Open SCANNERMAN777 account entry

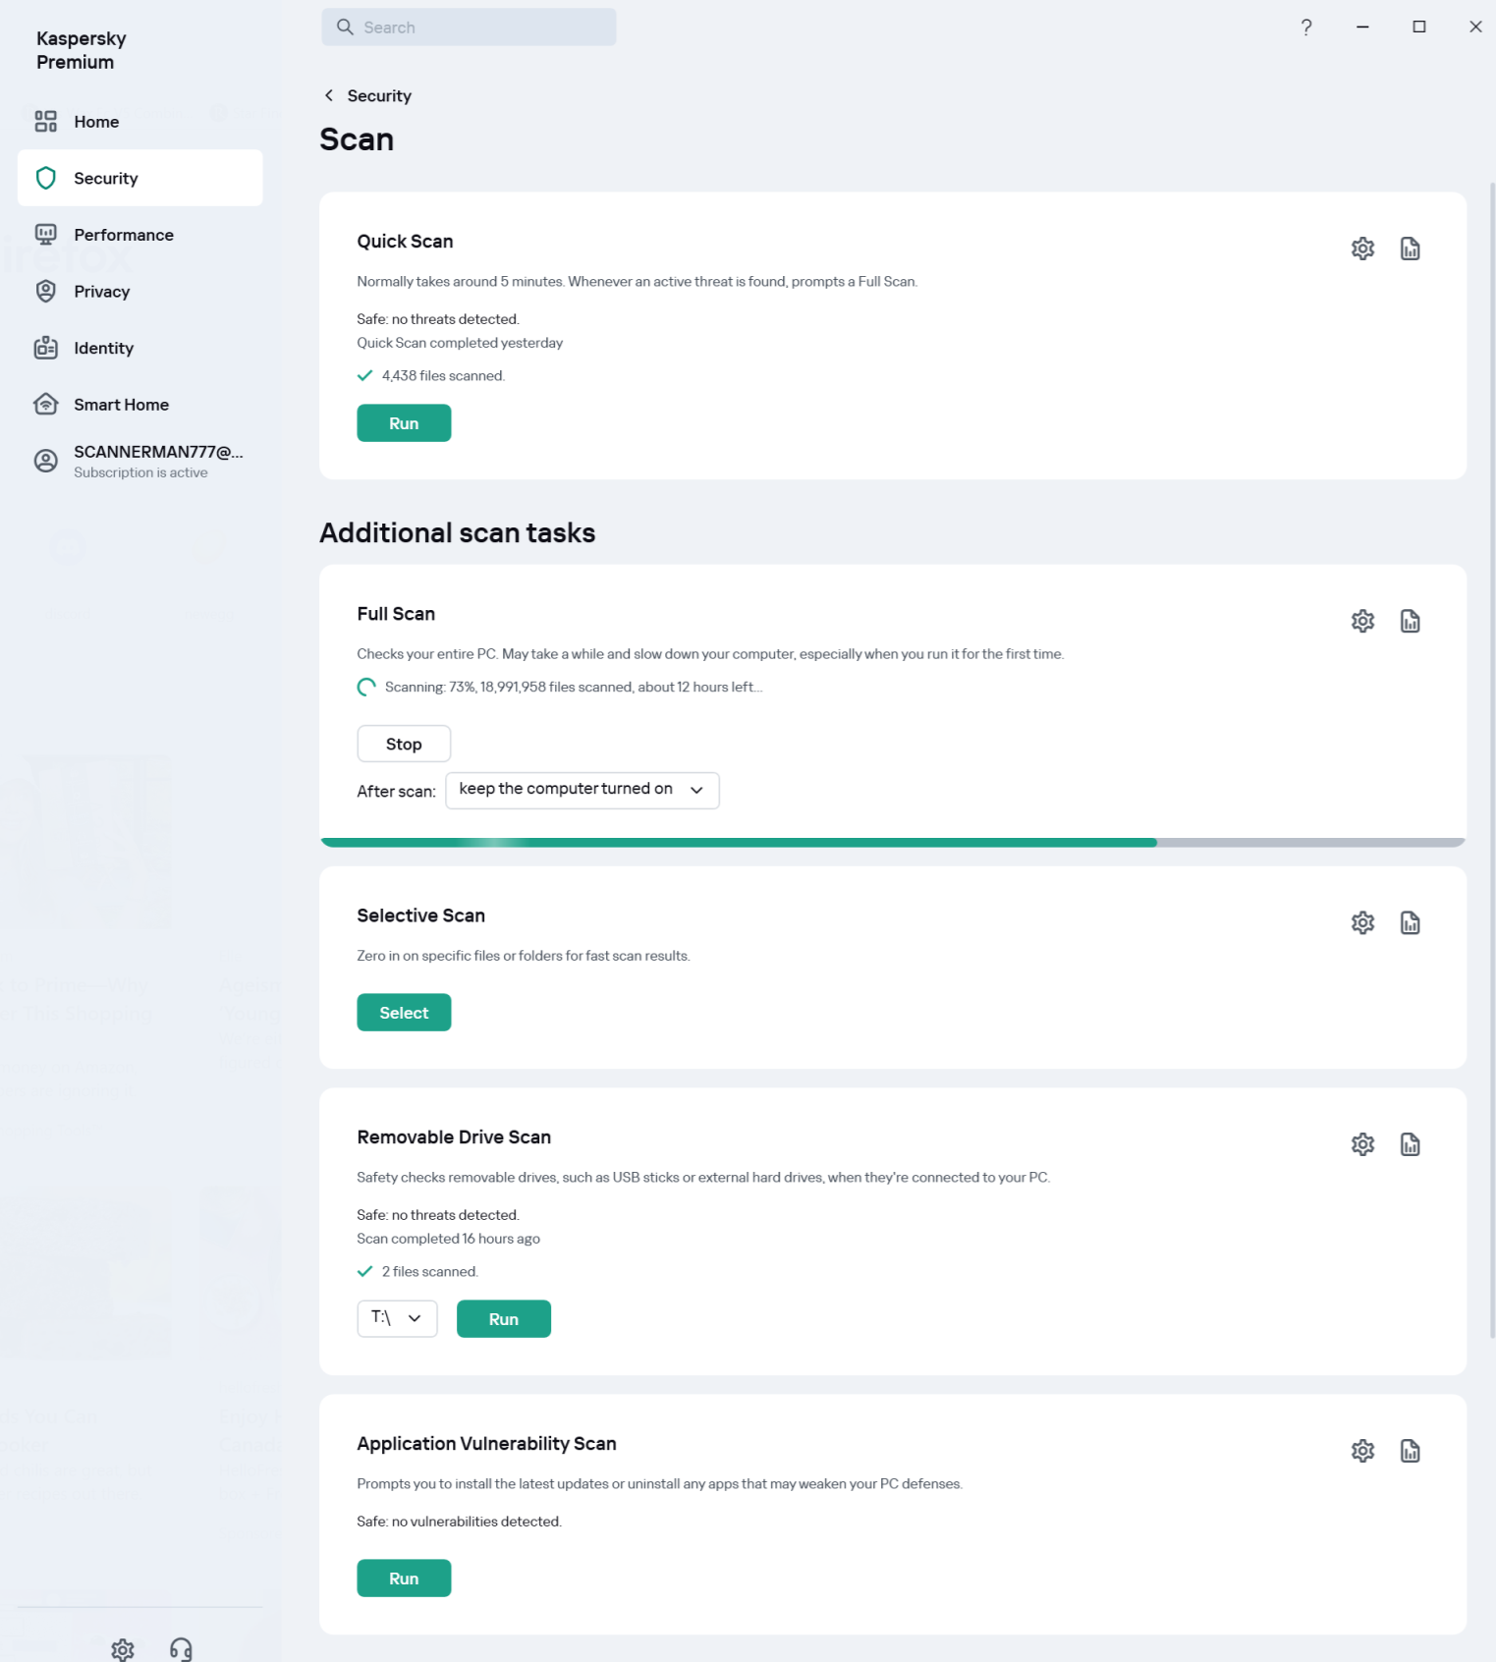(139, 461)
